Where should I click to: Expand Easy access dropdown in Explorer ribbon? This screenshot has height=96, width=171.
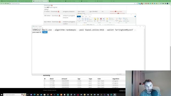coord(111,20)
